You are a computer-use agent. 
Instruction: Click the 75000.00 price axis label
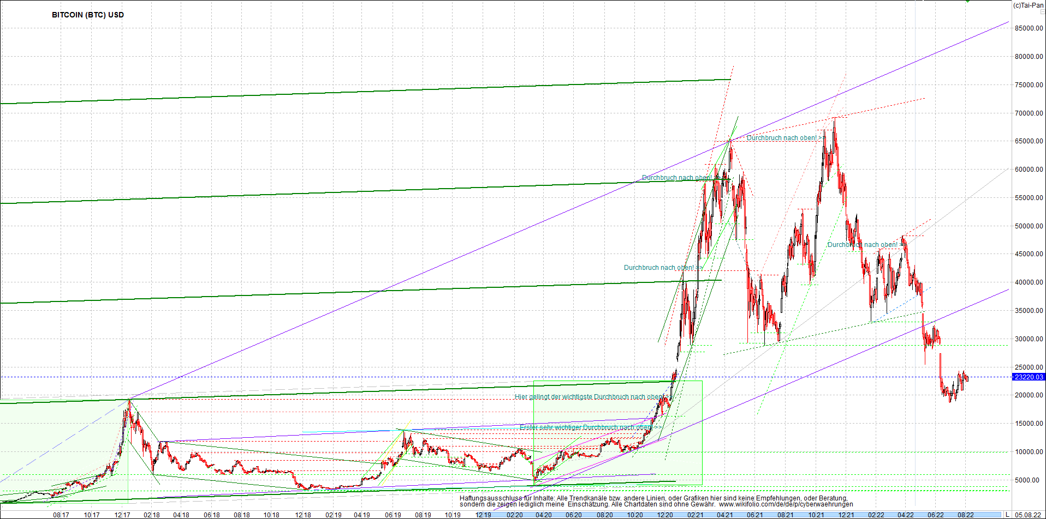[1029, 85]
